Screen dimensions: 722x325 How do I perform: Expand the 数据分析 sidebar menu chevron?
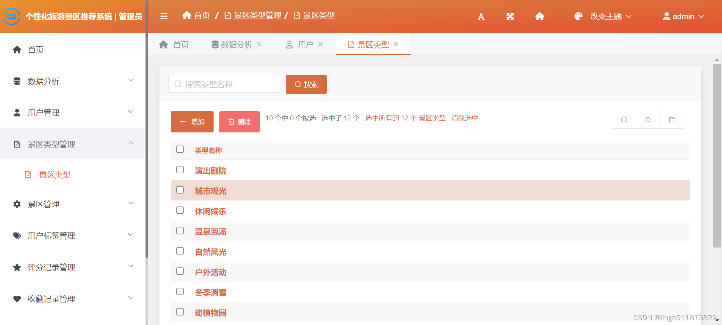point(131,80)
